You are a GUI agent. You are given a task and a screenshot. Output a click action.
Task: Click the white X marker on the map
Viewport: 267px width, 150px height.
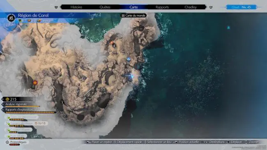(x=90, y=99)
